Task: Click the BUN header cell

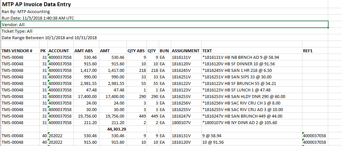Action: tap(164, 51)
